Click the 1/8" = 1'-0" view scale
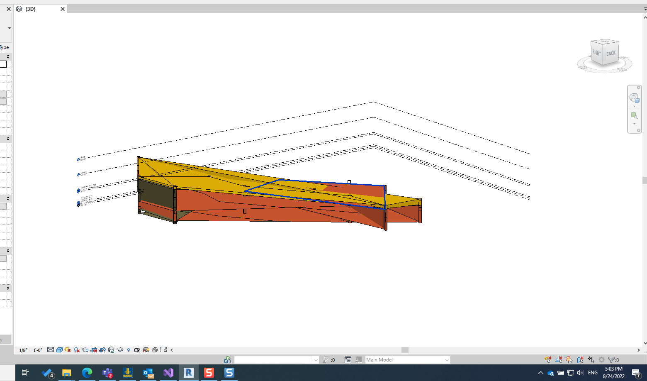 pos(31,350)
